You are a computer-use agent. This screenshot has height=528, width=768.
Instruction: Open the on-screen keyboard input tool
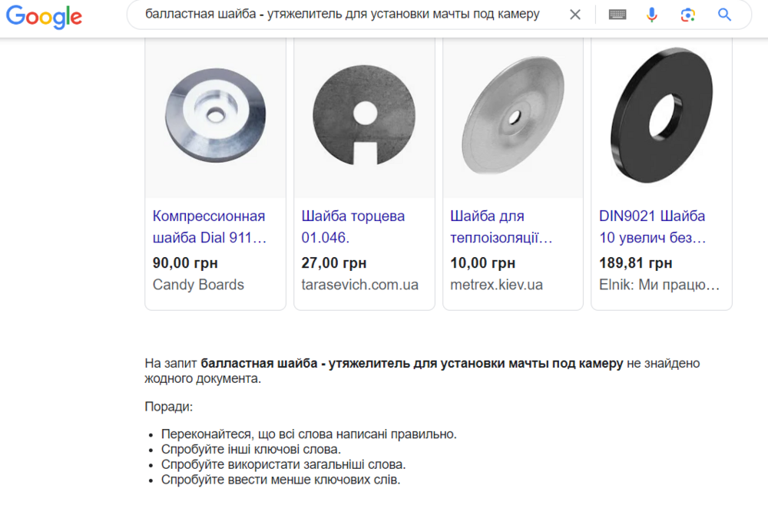[617, 15]
